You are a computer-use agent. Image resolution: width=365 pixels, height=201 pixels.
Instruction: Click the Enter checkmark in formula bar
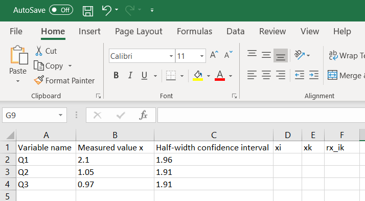click(x=121, y=115)
